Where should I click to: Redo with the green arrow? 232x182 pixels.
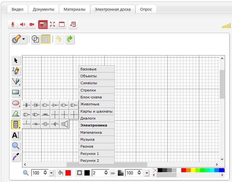tap(70, 39)
